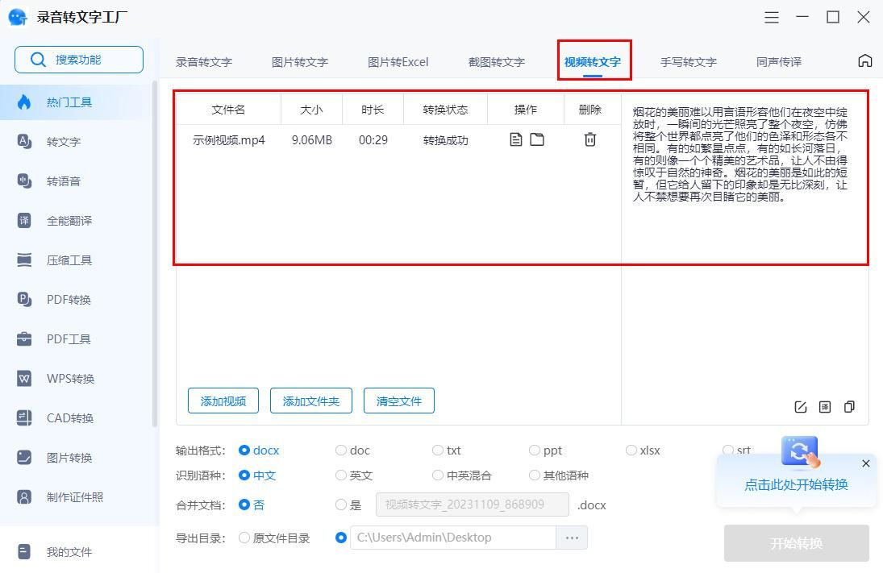Open converted document for 示例视频.mp4
883x573 pixels.
(516, 139)
